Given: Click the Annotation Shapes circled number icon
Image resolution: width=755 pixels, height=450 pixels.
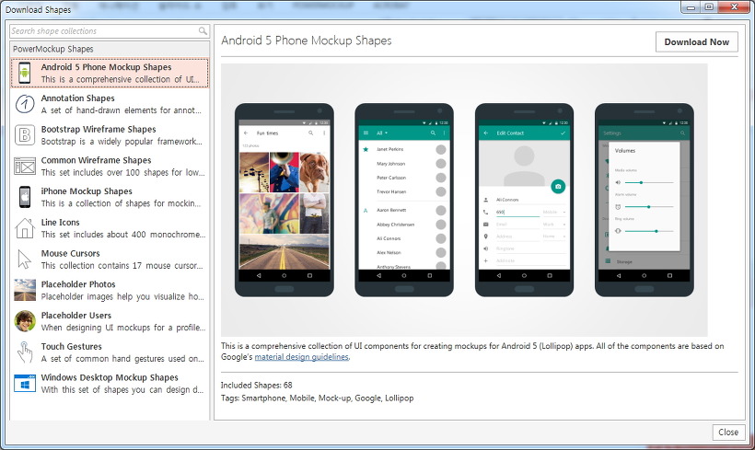Looking at the screenshot, I should [25, 104].
